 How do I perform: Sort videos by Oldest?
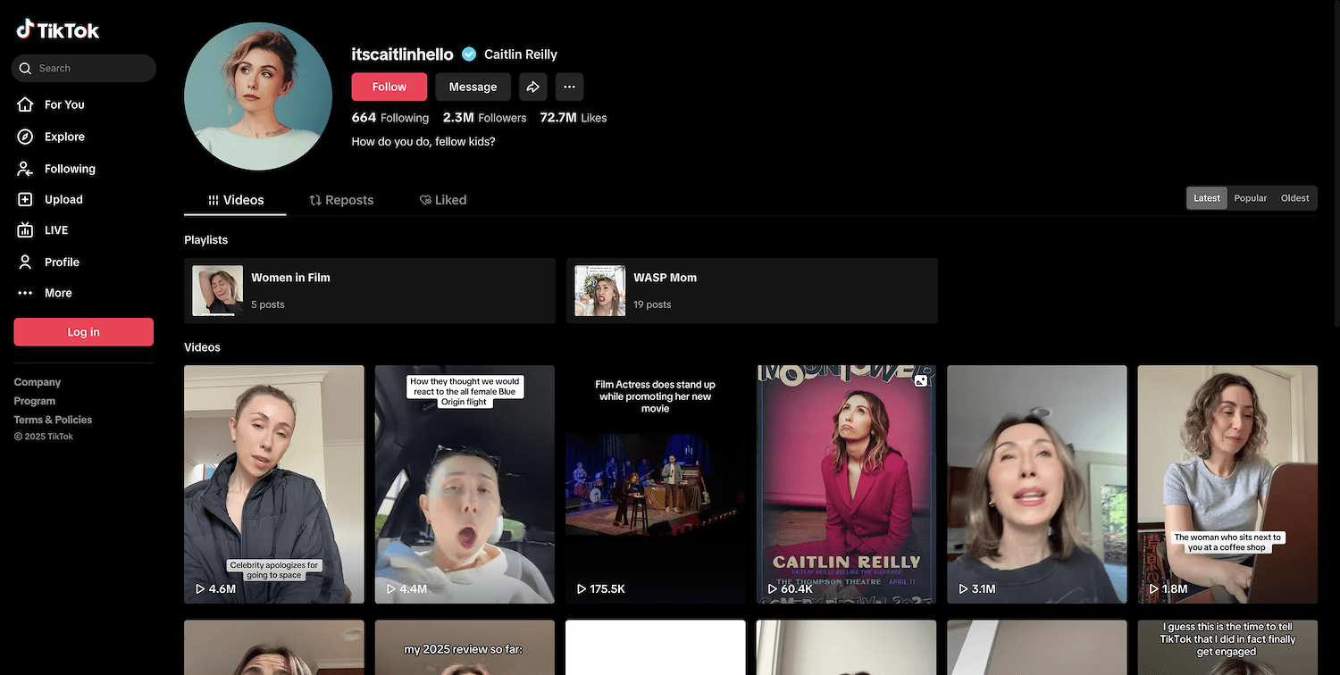point(1294,198)
